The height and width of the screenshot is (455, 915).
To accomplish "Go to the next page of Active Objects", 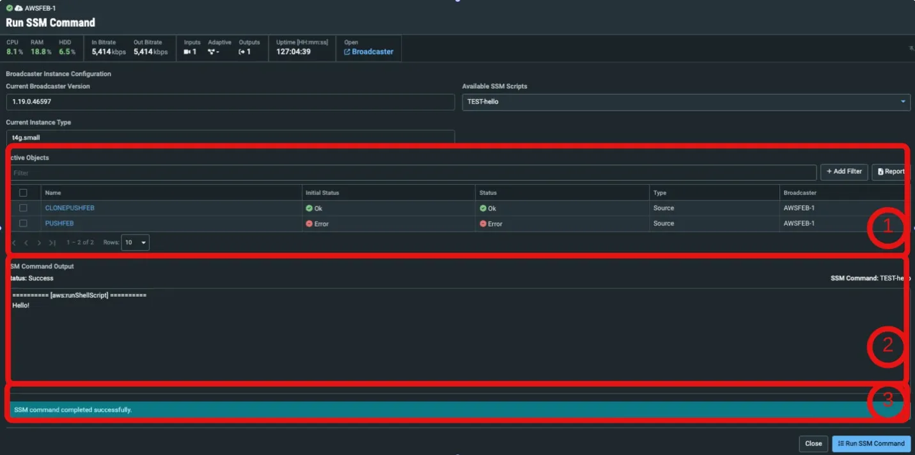I will 39,243.
